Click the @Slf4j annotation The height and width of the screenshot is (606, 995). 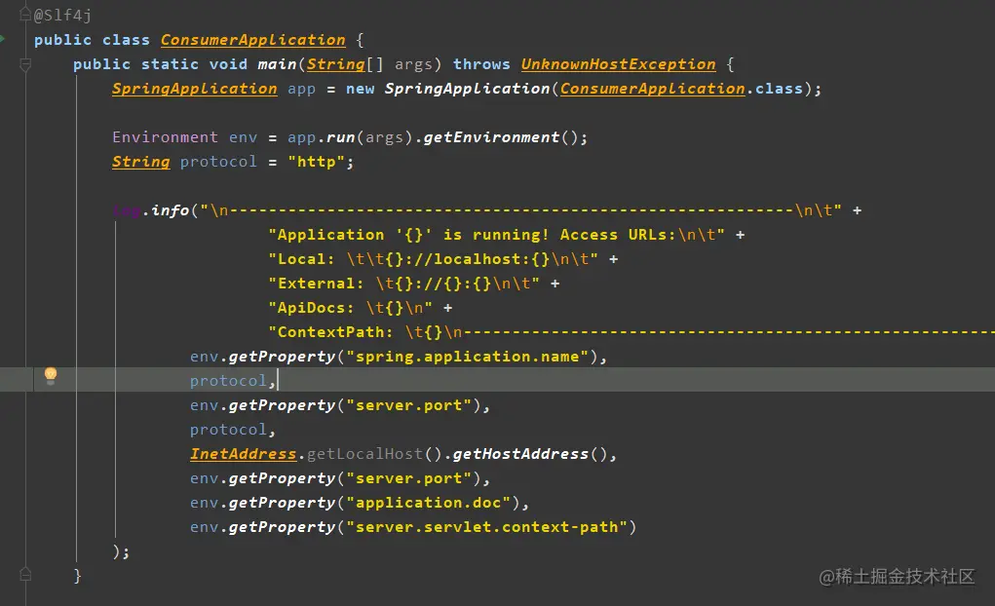(62, 15)
